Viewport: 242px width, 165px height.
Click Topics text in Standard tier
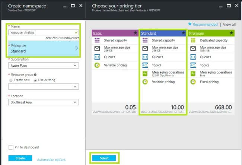click(156, 65)
